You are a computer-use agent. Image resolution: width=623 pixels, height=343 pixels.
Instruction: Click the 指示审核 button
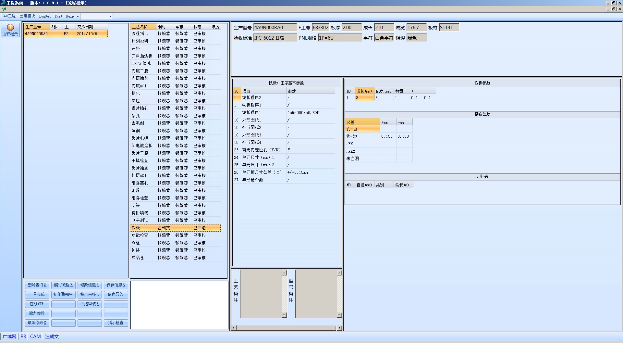tap(90, 295)
